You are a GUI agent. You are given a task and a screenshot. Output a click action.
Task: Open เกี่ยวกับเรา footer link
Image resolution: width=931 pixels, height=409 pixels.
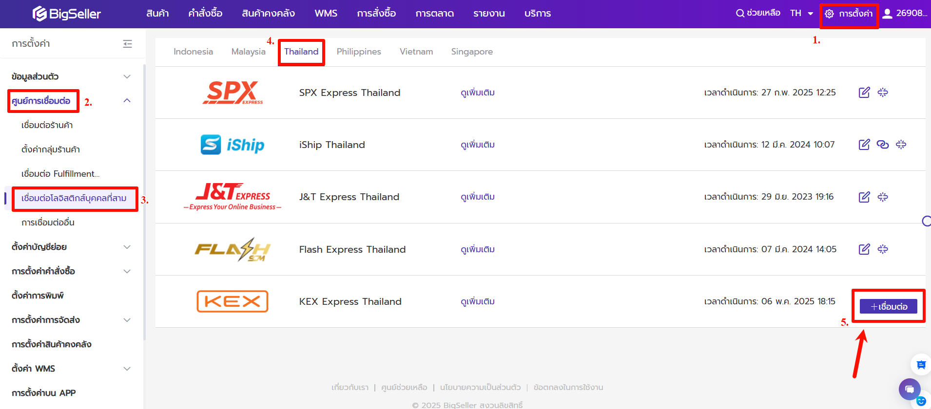(x=350, y=388)
